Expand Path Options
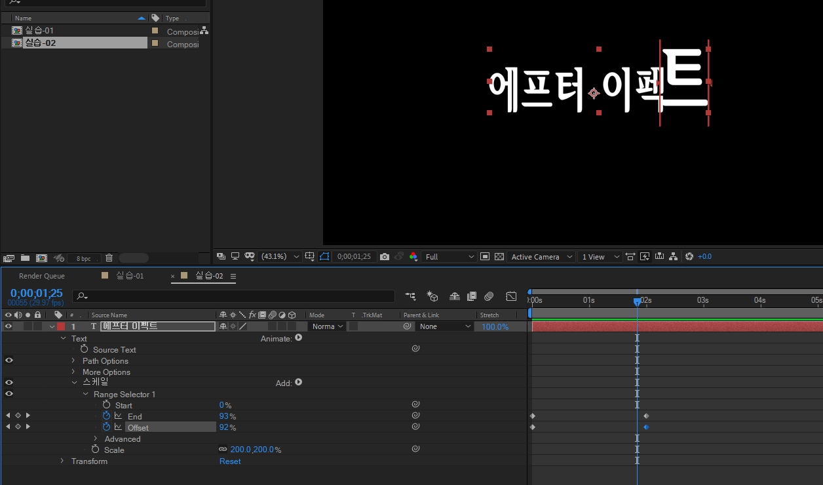Image resolution: width=823 pixels, height=485 pixels. click(x=73, y=360)
